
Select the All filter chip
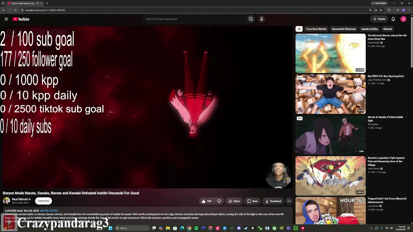pos(299,29)
